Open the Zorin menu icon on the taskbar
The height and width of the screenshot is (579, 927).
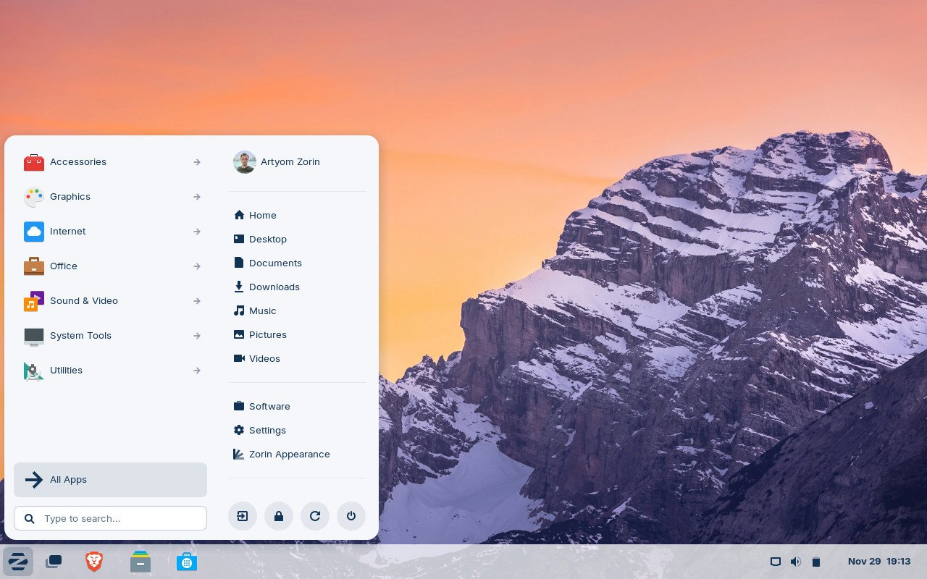[x=18, y=562]
